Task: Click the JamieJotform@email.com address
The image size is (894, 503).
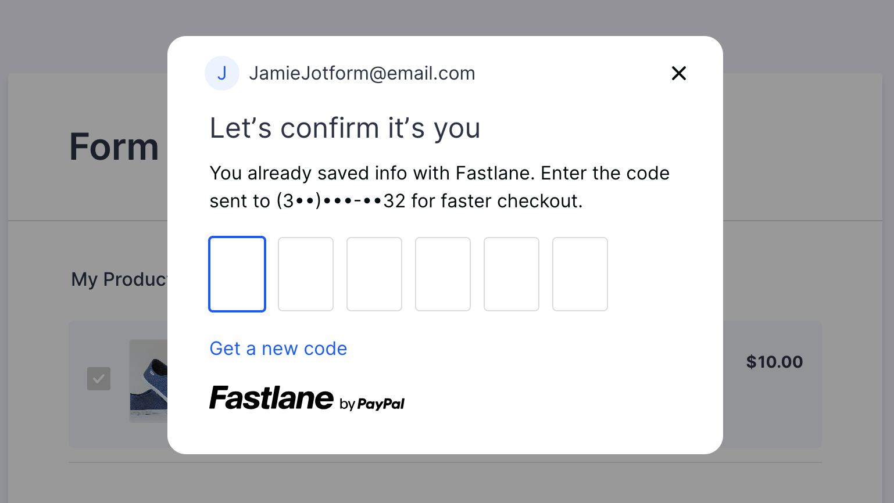Action: click(x=362, y=73)
